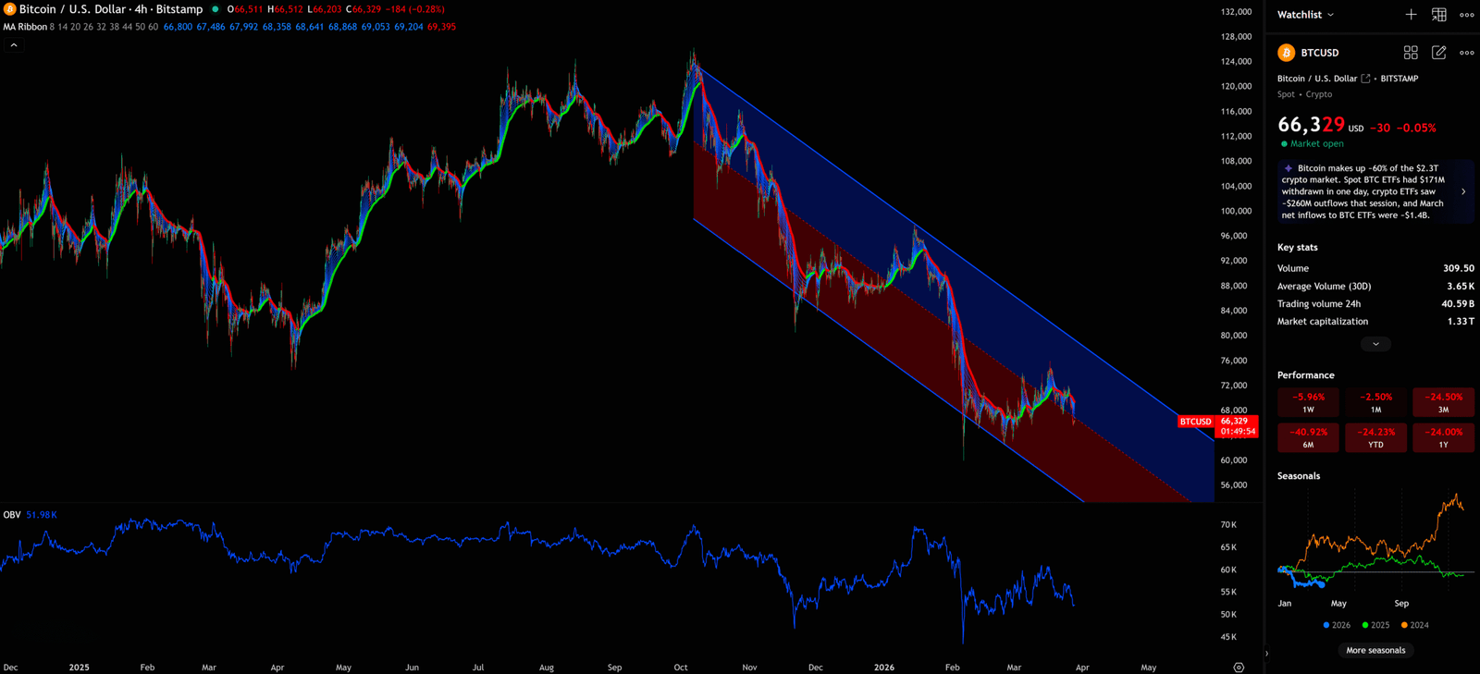Click the edit note icon next to BTCUSD
Image resolution: width=1480 pixels, height=674 pixels.
(x=1439, y=53)
